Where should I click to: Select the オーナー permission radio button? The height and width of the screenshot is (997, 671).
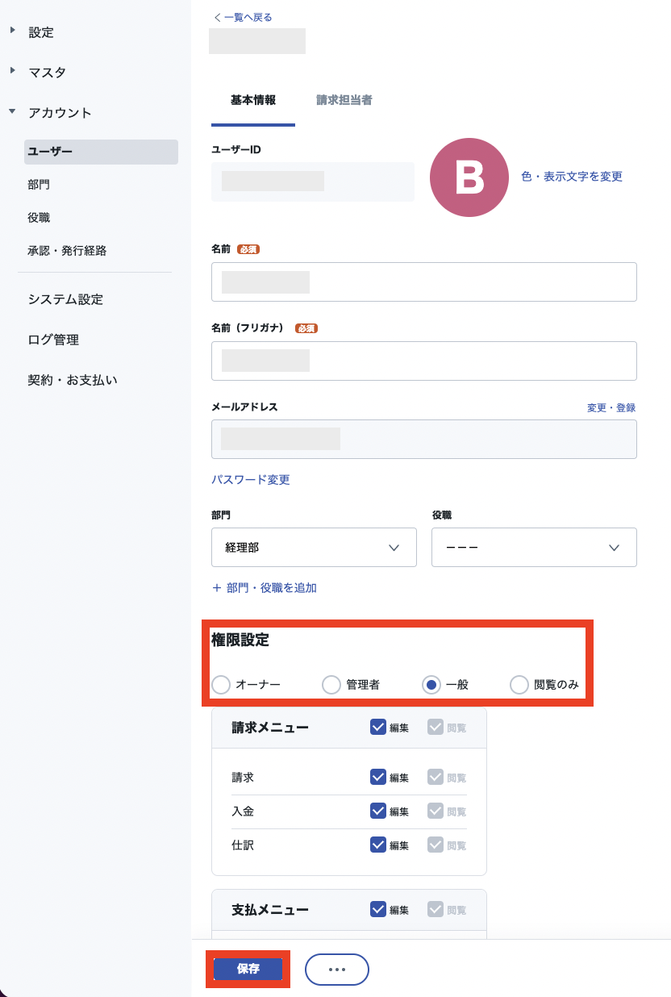pyautogui.click(x=221, y=685)
